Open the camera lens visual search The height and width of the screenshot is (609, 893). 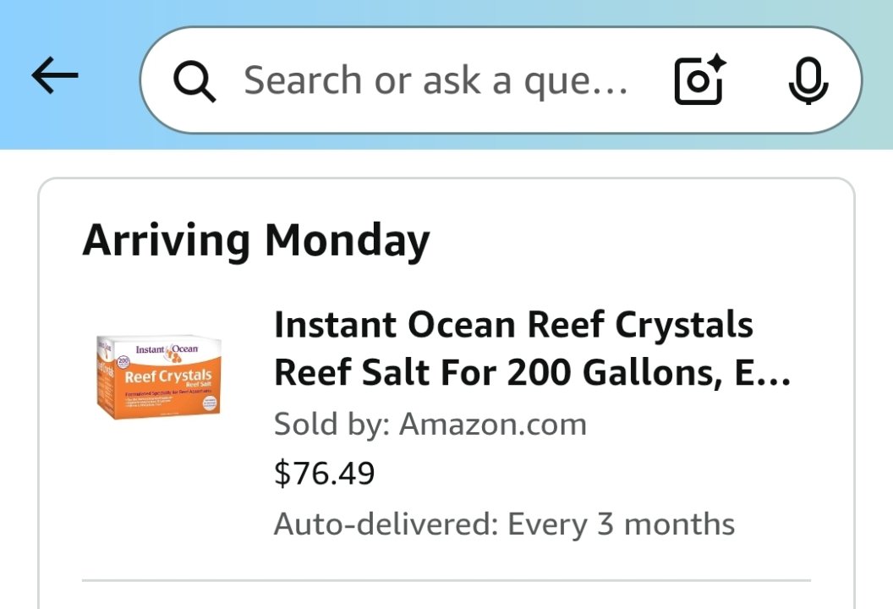[x=699, y=80]
